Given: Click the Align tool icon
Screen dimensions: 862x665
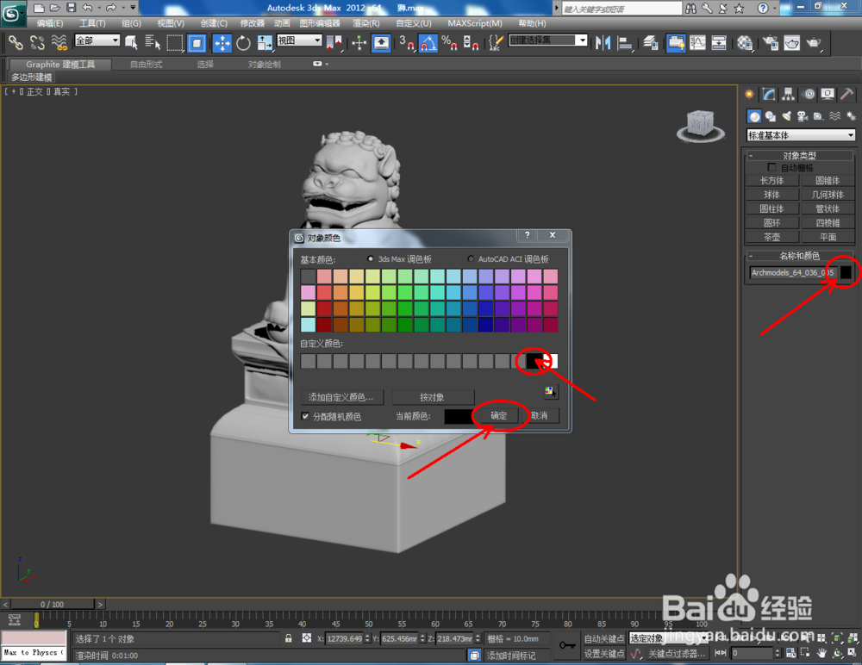Looking at the screenshot, I should tap(624, 43).
